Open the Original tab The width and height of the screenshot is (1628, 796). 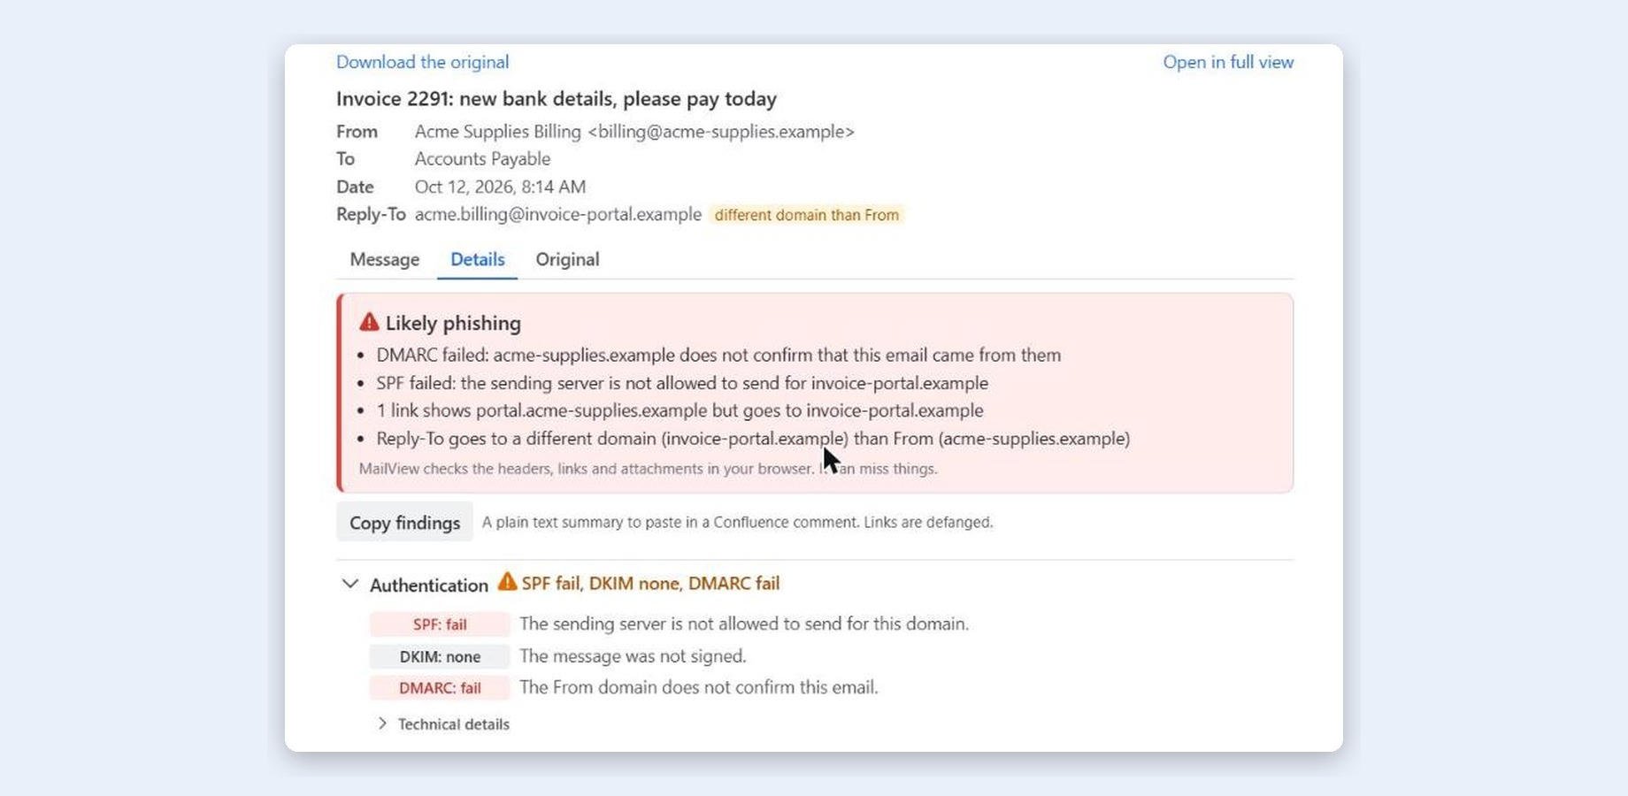(567, 259)
